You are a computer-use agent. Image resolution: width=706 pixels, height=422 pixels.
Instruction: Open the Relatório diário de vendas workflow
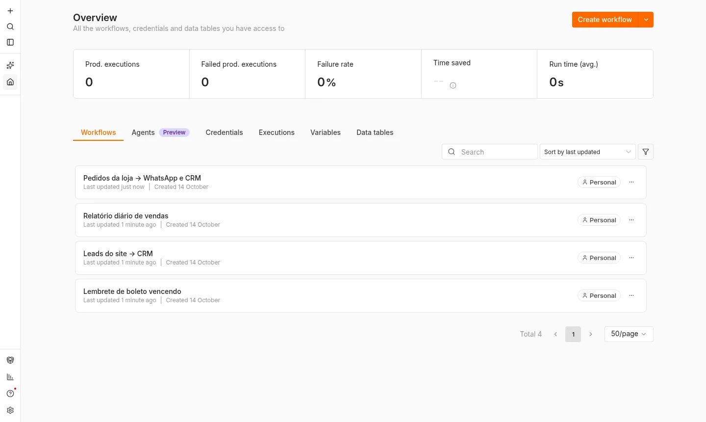360,220
